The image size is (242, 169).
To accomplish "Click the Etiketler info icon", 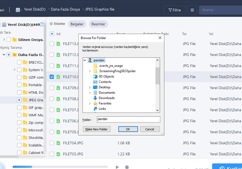I will [x=51, y=24].
